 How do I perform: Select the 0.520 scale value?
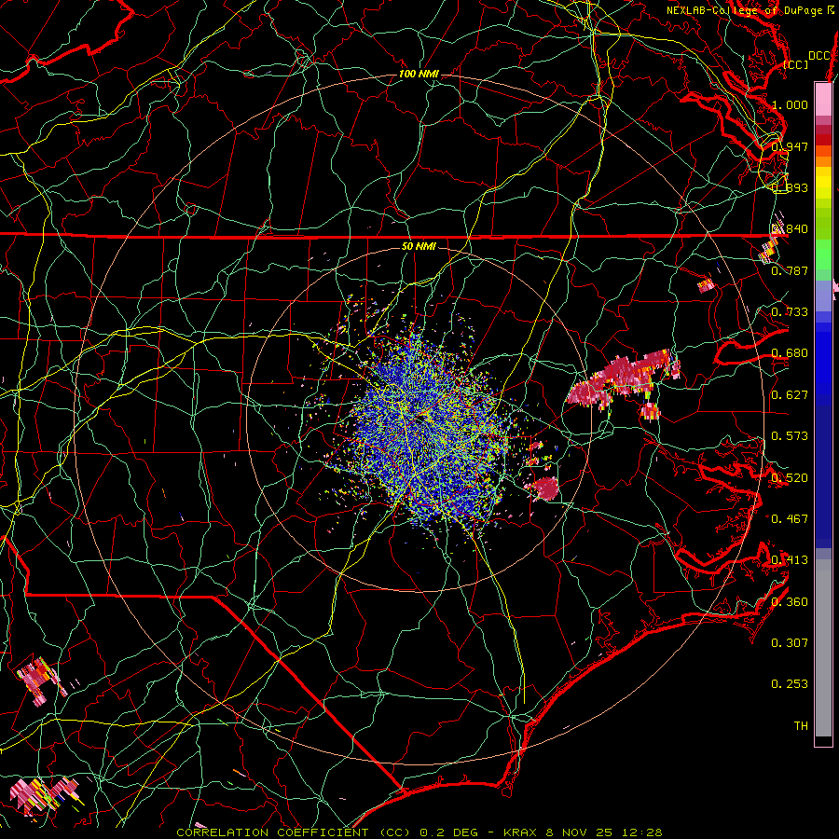790,478
